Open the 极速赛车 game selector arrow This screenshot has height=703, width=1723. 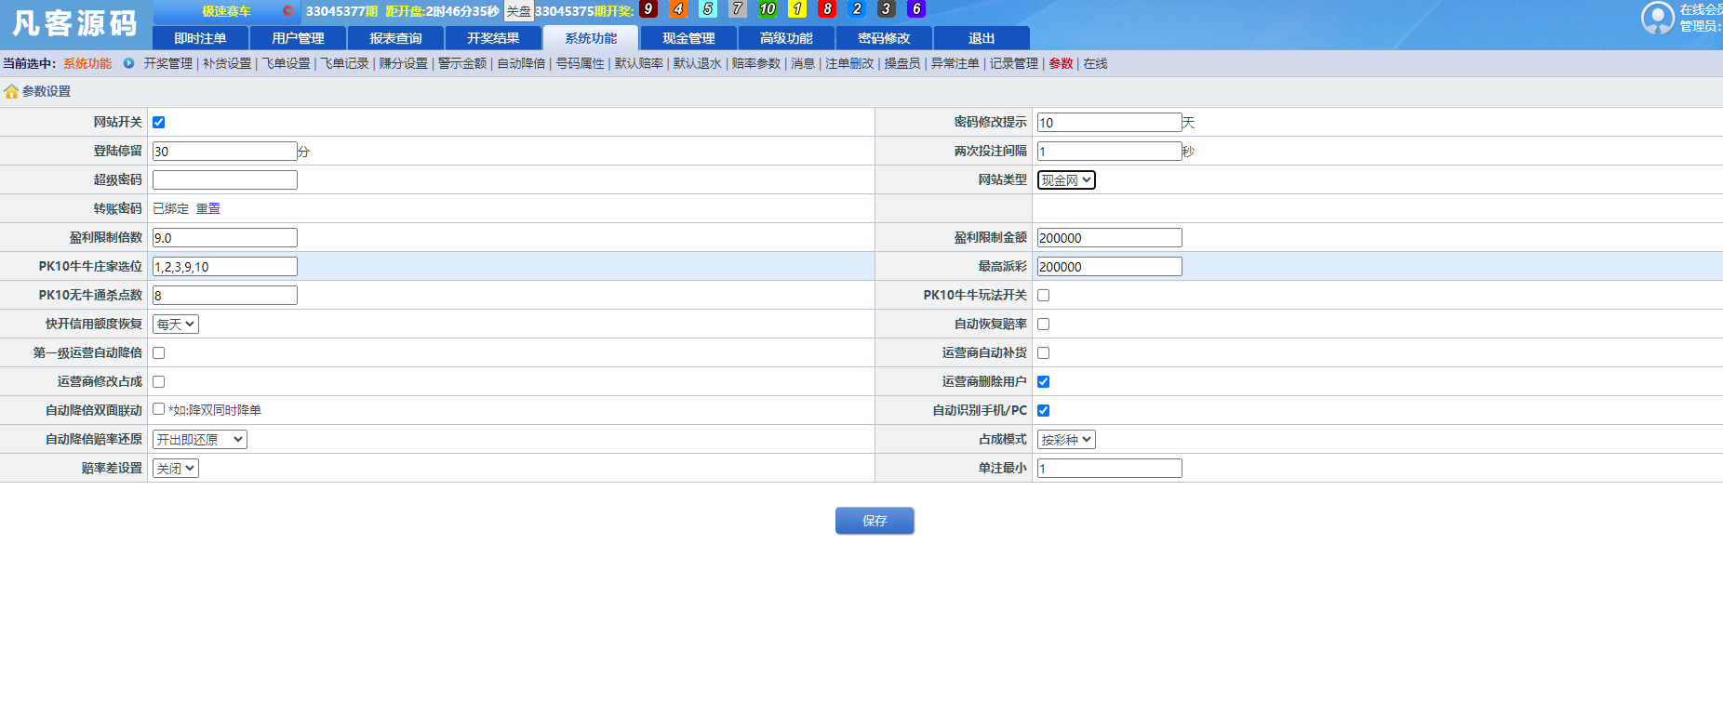[x=288, y=11]
